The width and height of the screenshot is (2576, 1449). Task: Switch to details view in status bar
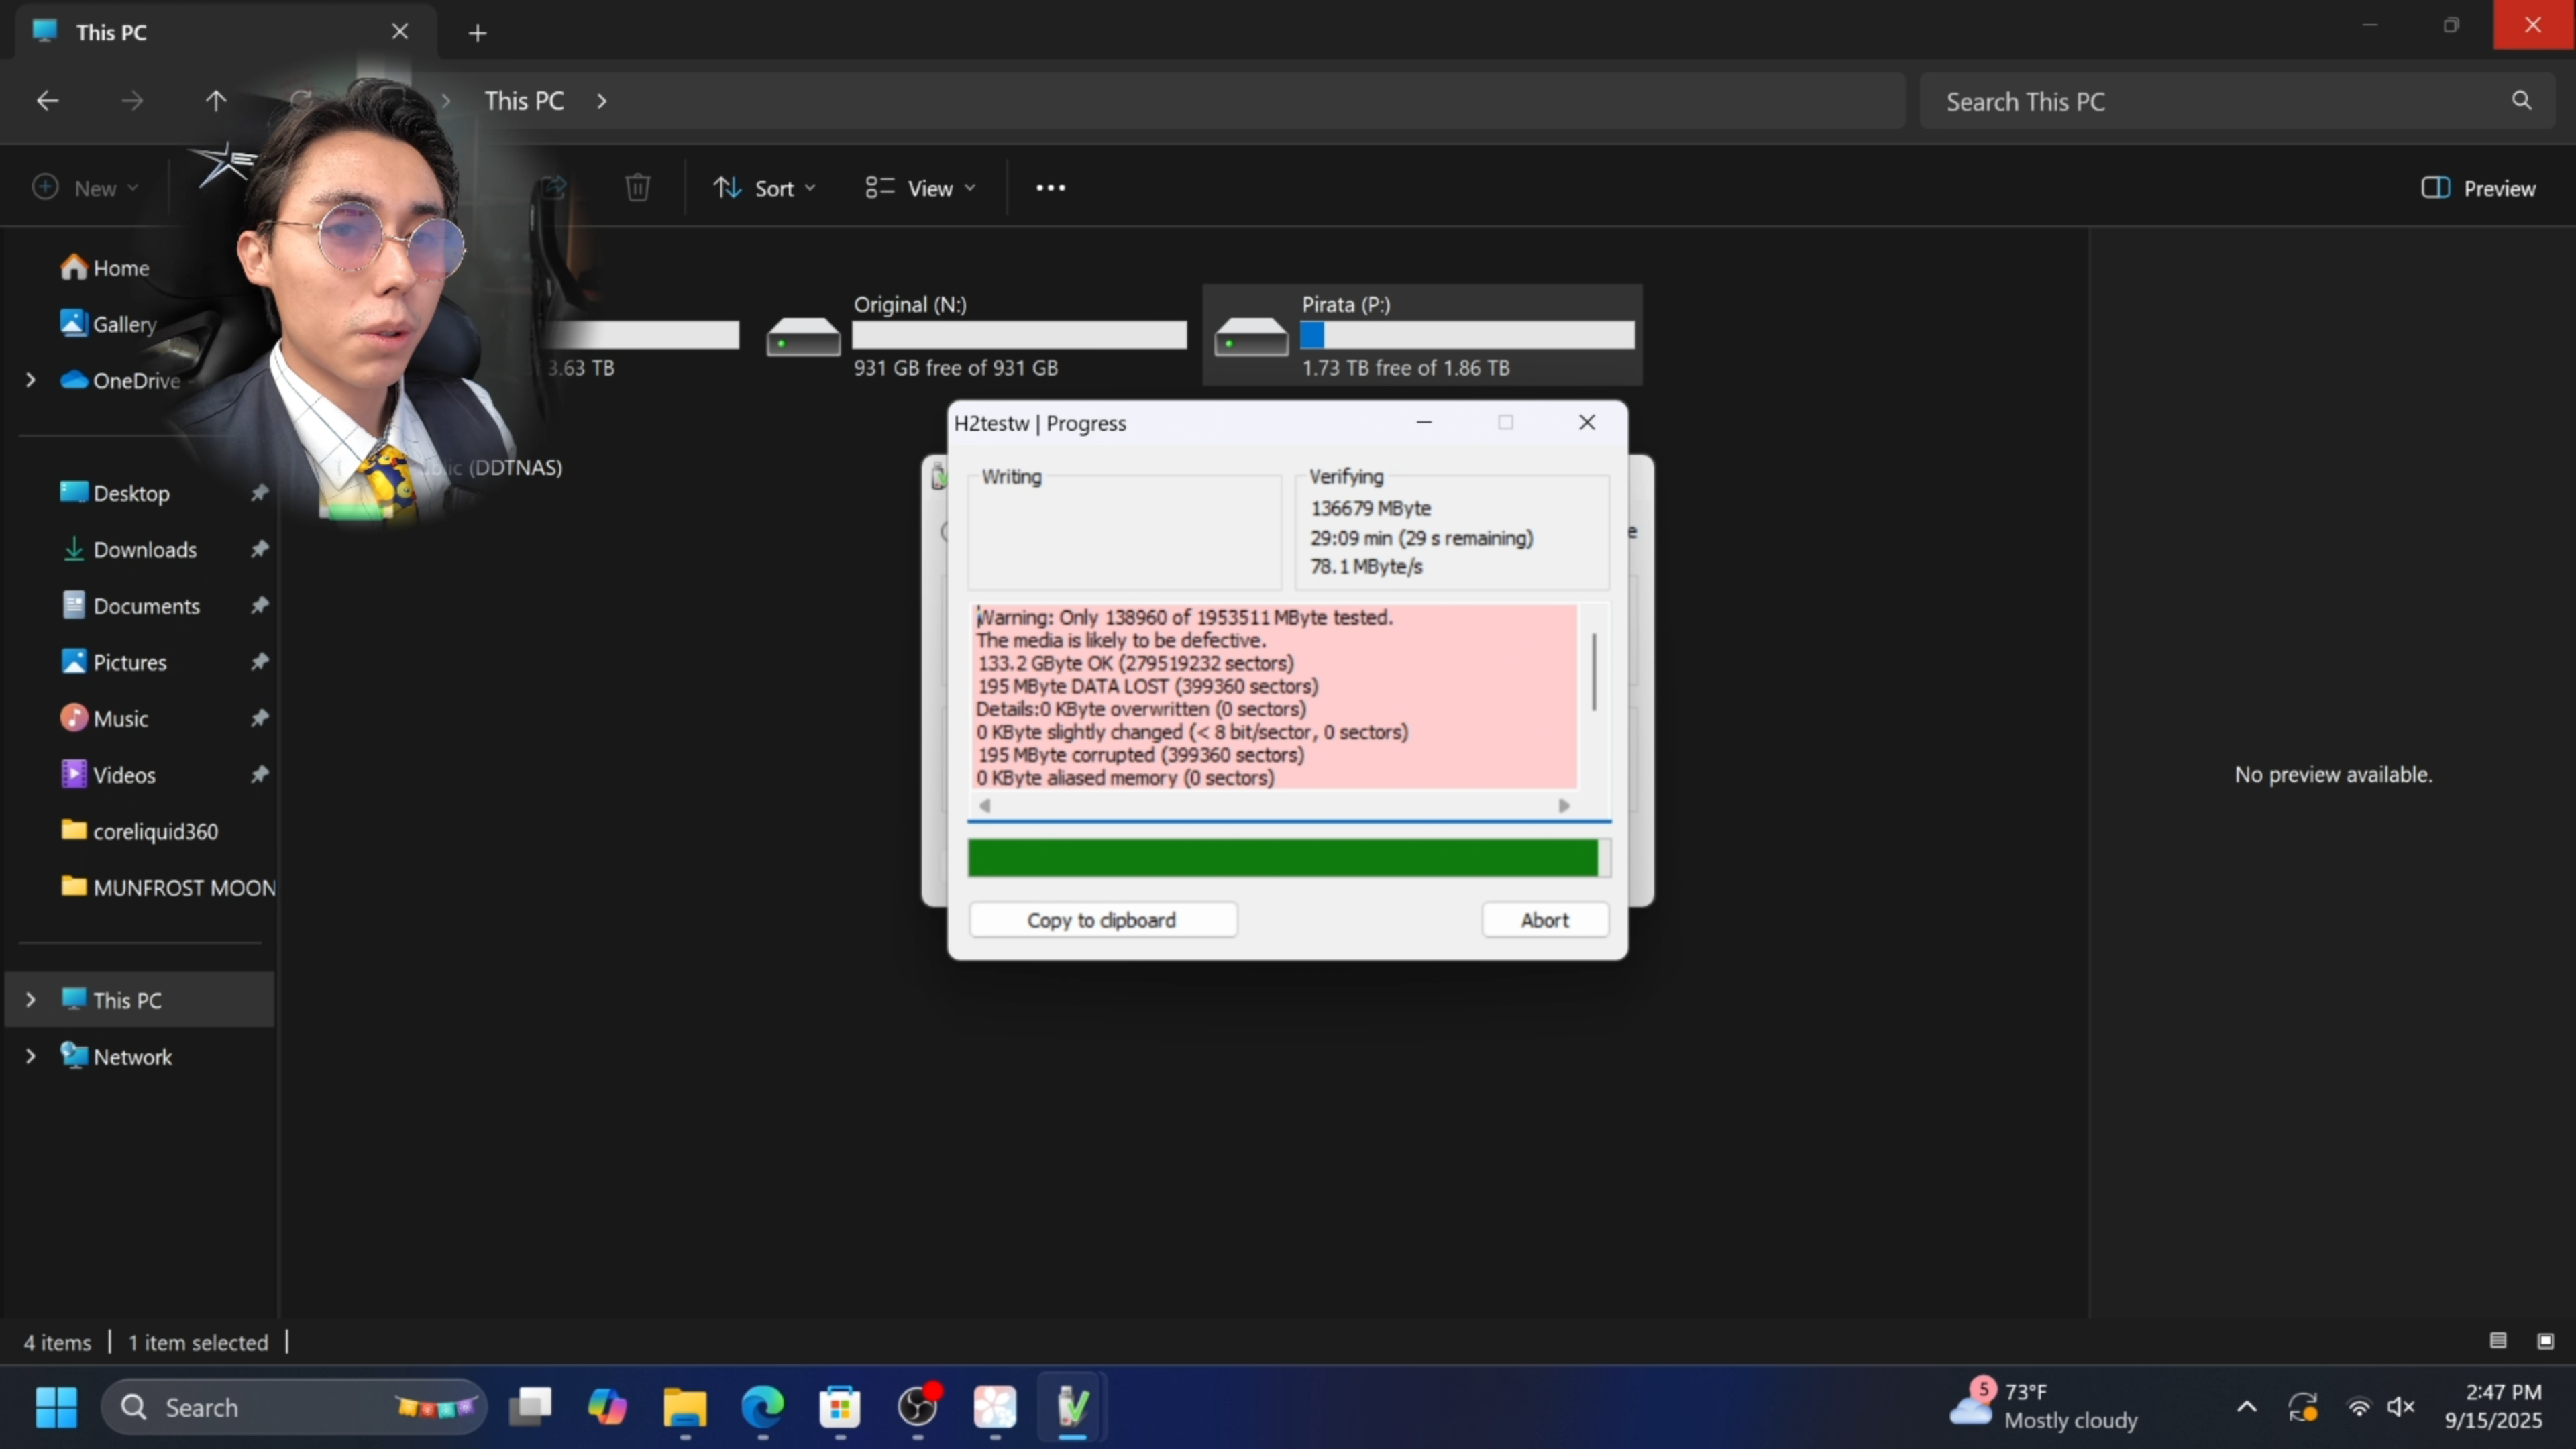click(2498, 1341)
